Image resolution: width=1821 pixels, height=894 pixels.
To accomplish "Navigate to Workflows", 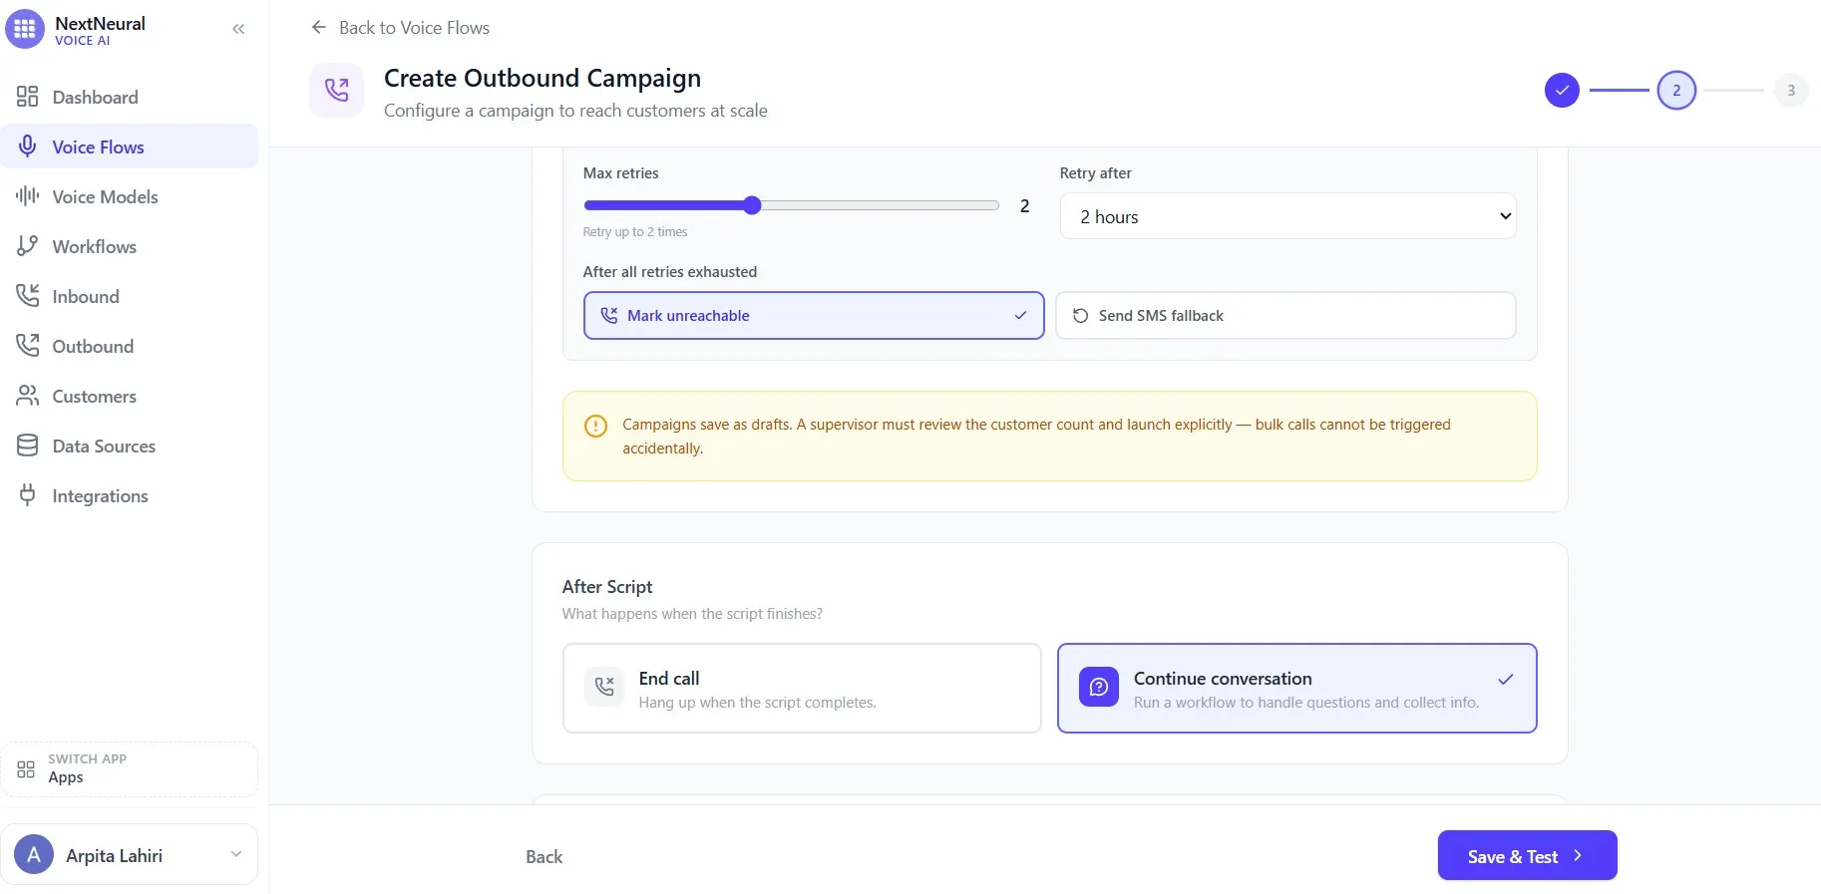I will pyautogui.click(x=130, y=246).
